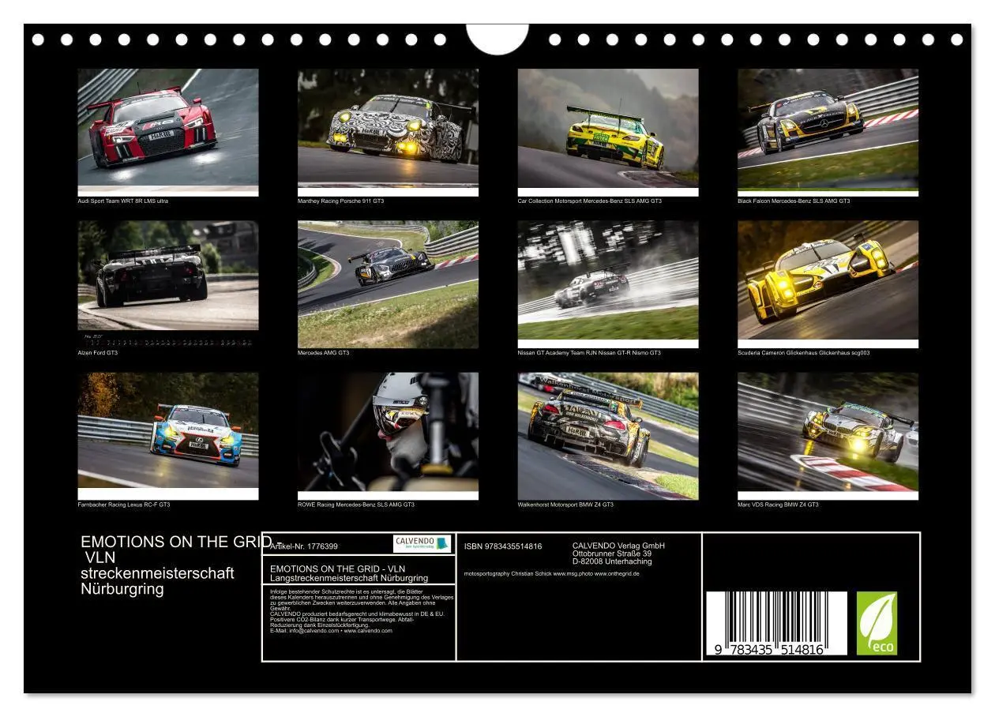995x717 pixels.
Task: Open the Marc VDS BMW Z4 photo
Action: (828, 436)
